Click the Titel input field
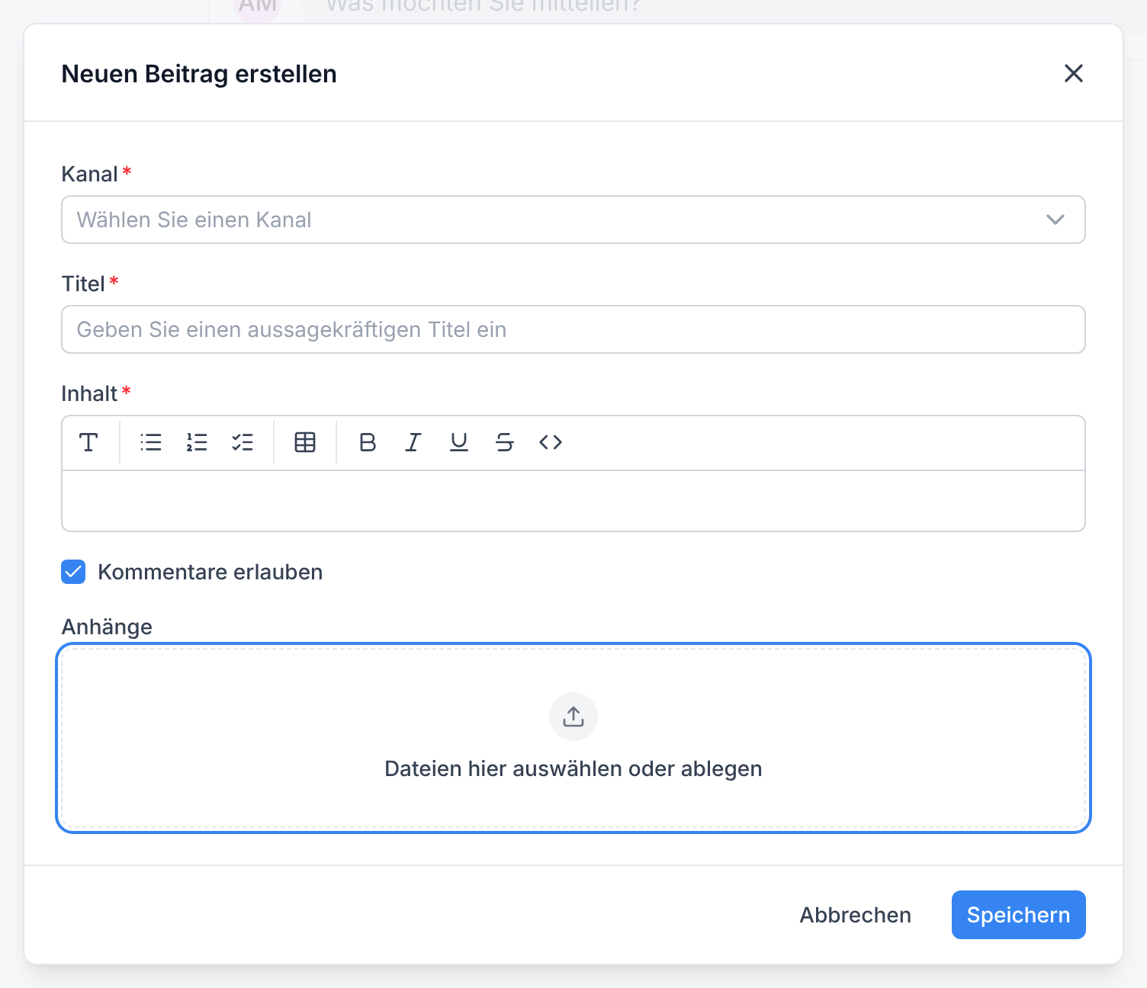 573,329
